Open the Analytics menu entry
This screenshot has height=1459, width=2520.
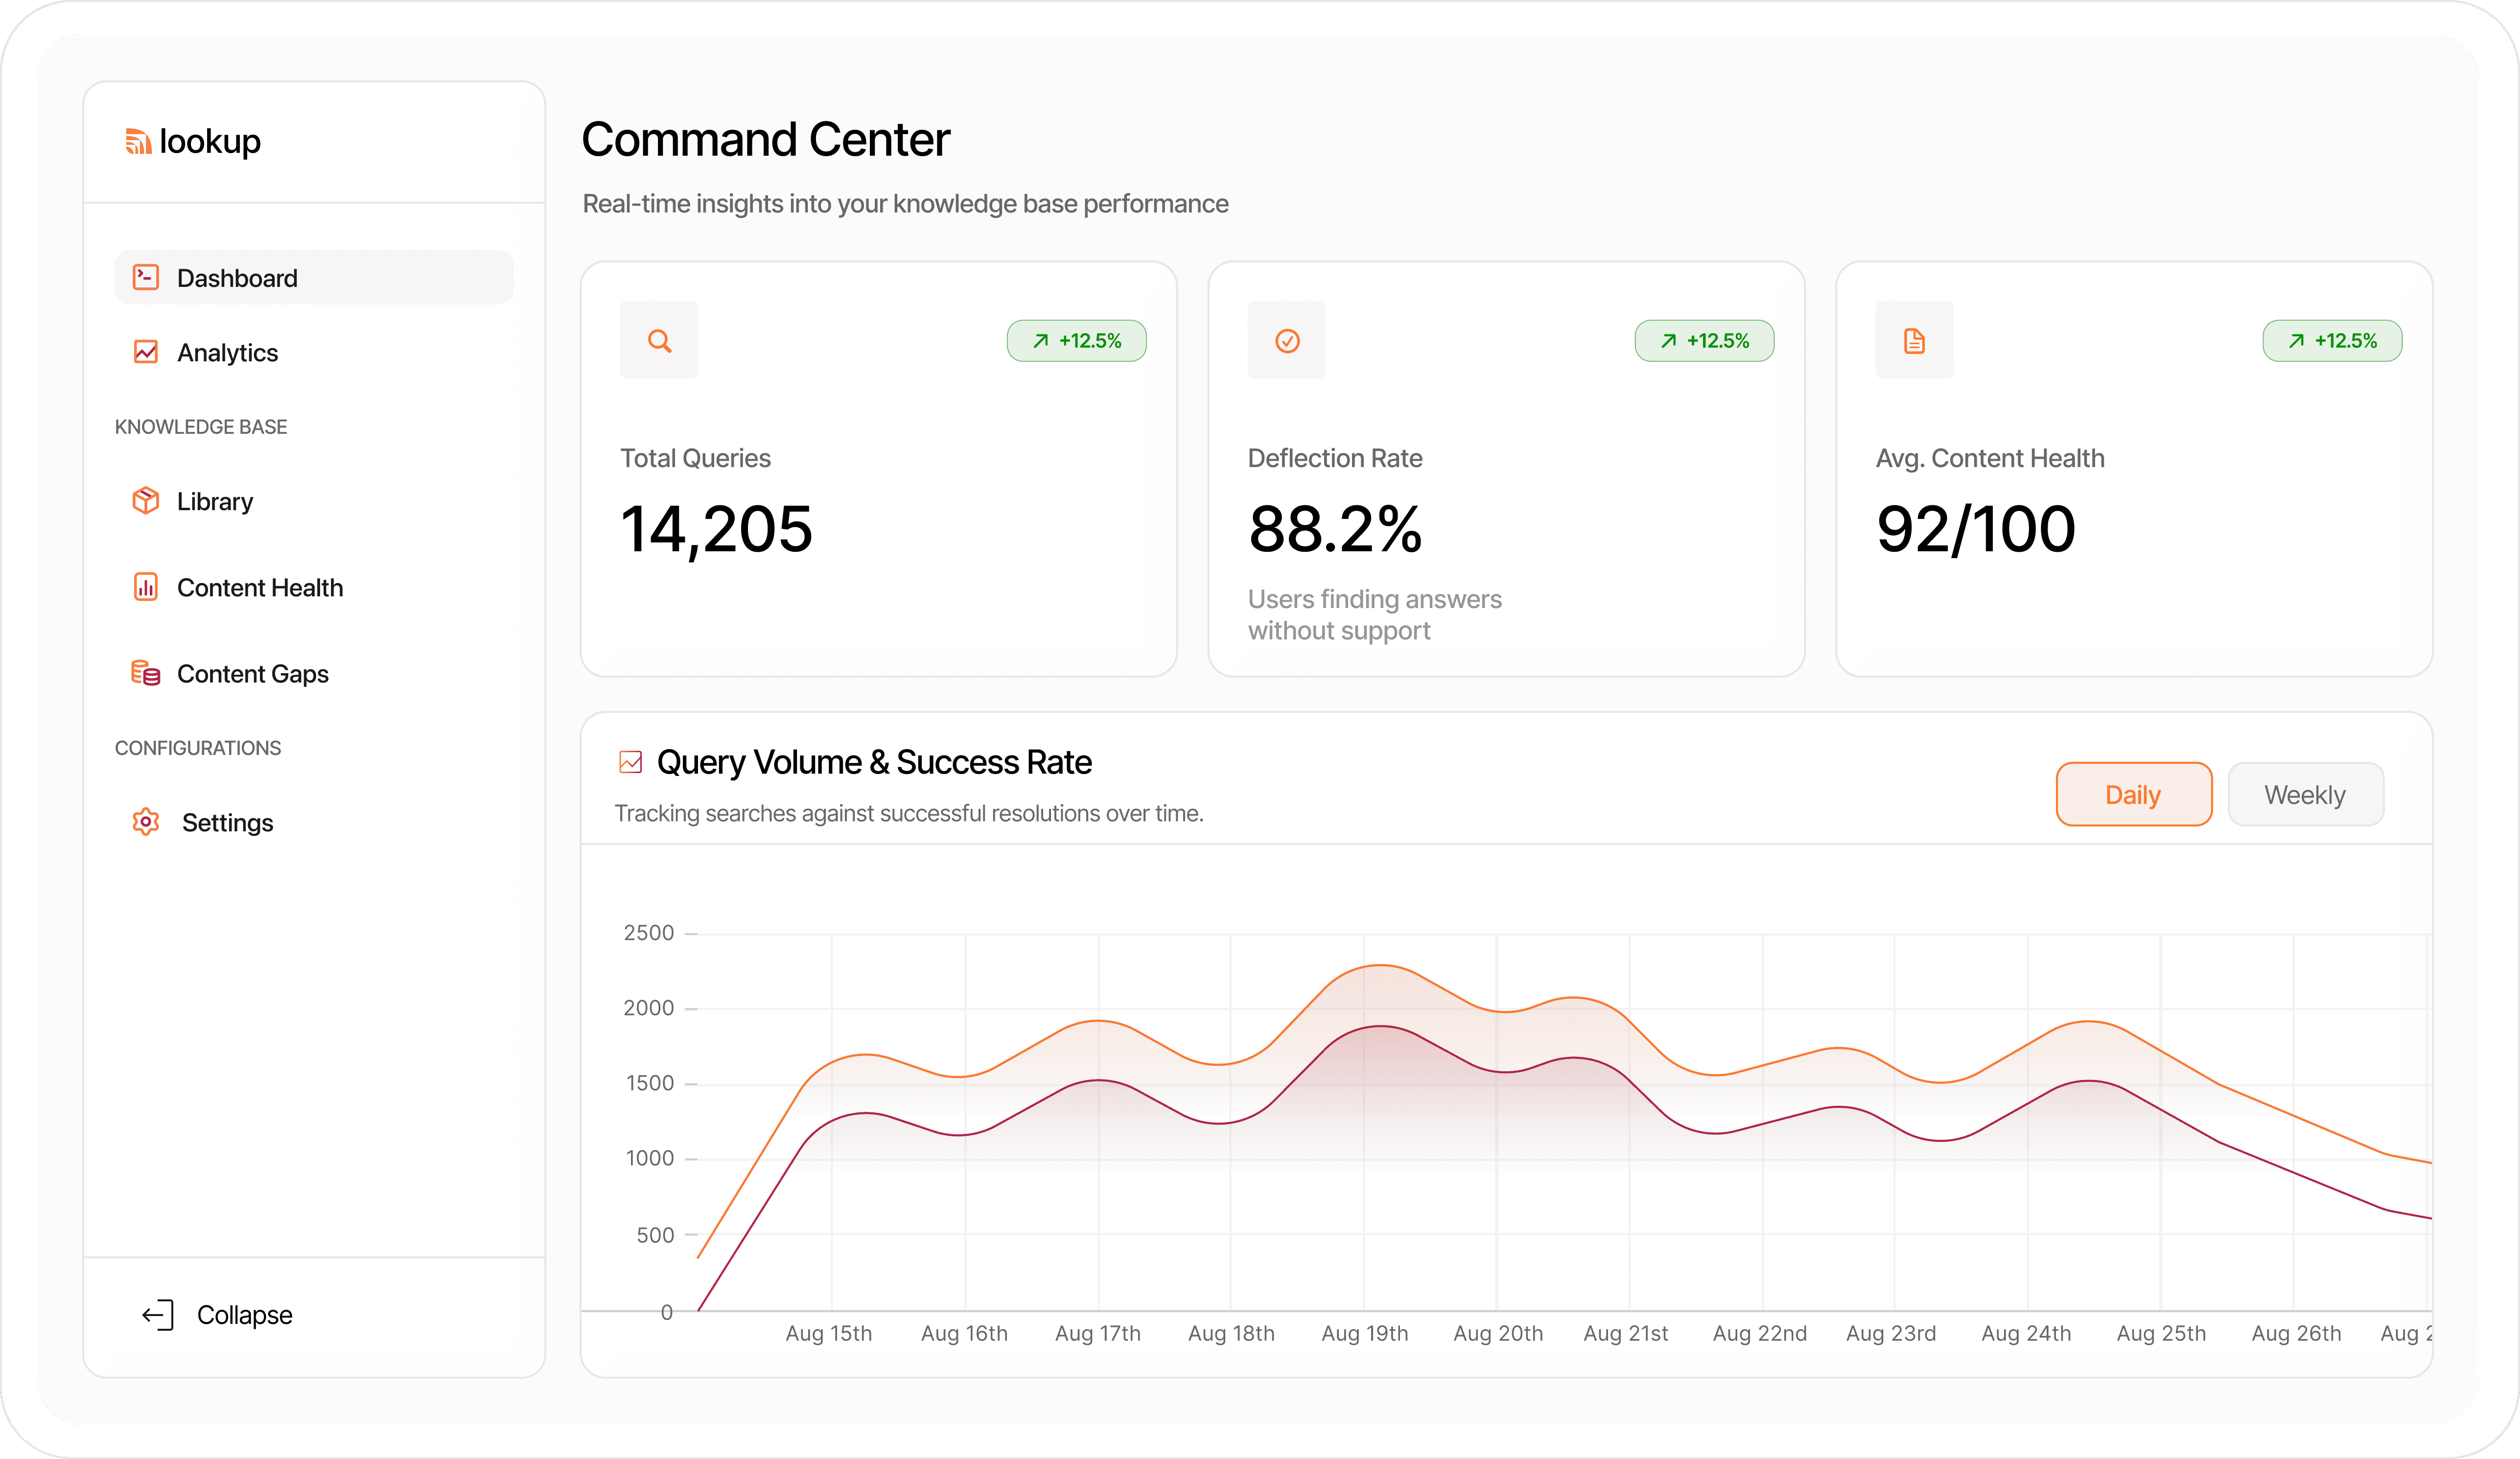(x=228, y=352)
